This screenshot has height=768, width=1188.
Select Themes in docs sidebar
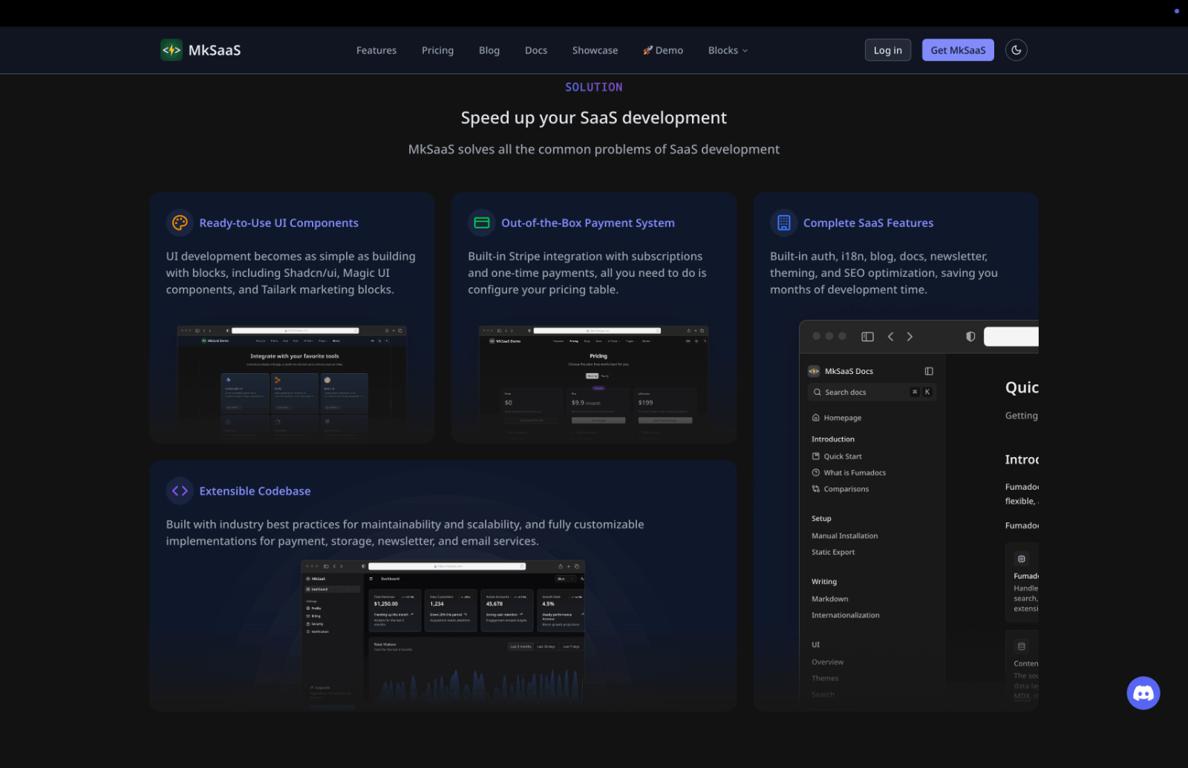(x=825, y=678)
